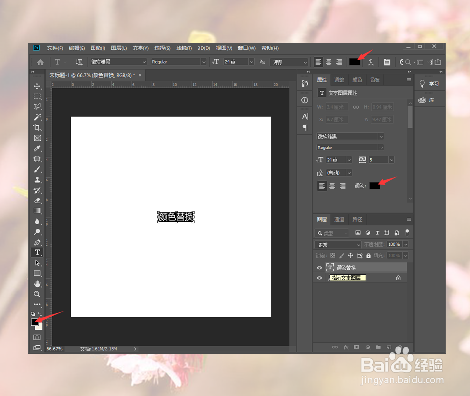Screen dimensions: 470x396
Task: Select the Hand tool
Action: (x=37, y=284)
